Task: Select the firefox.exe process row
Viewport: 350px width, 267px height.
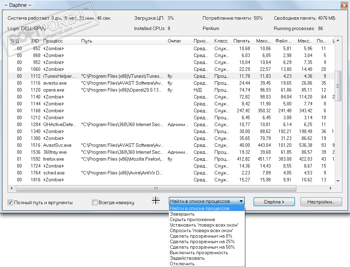Action: point(171,159)
